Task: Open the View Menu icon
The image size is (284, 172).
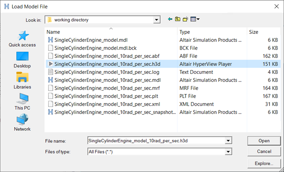Action: [195, 19]
